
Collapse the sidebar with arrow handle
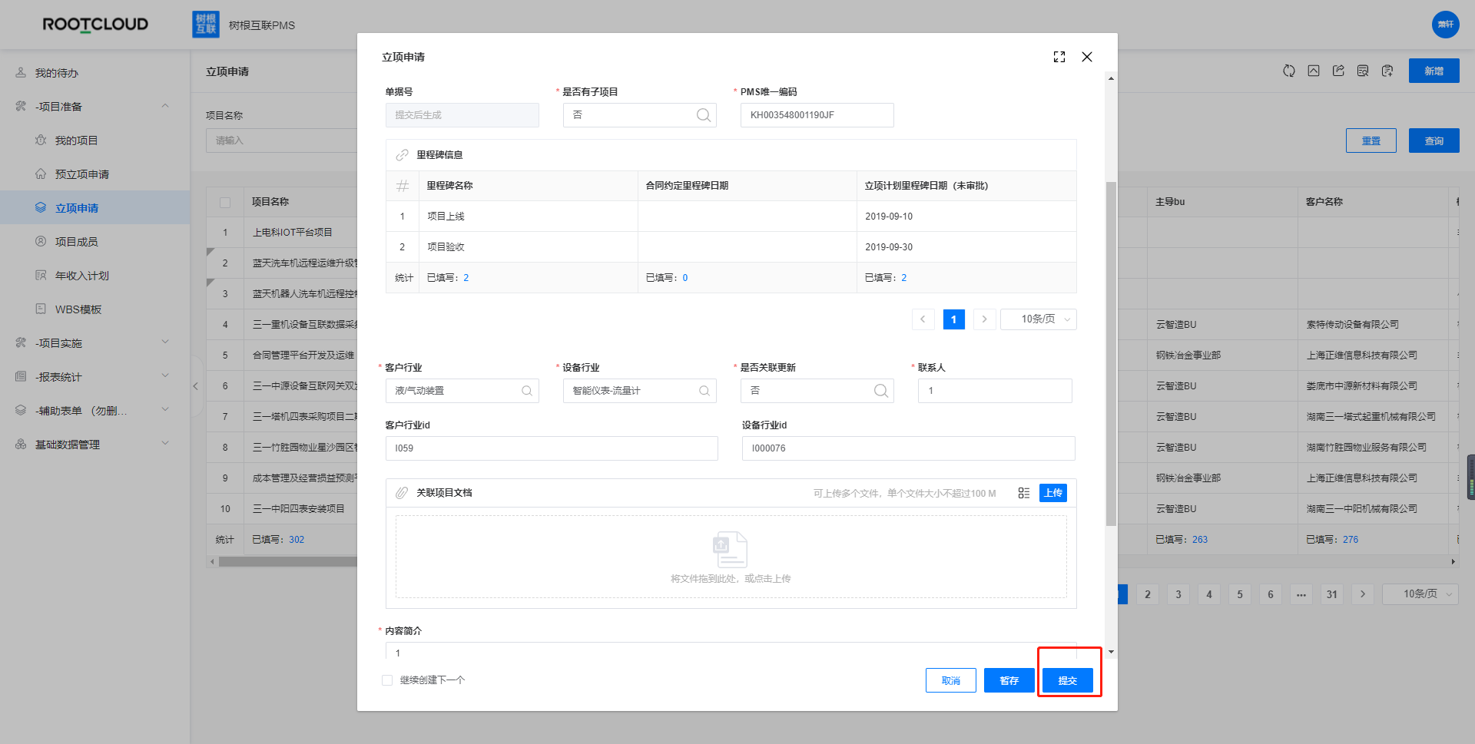pyautogui.click(x=196, y=386)
